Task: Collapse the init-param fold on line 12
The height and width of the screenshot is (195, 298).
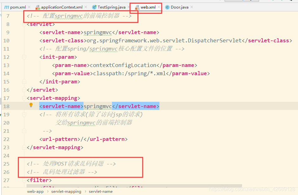Action: (x=24, y=57)
